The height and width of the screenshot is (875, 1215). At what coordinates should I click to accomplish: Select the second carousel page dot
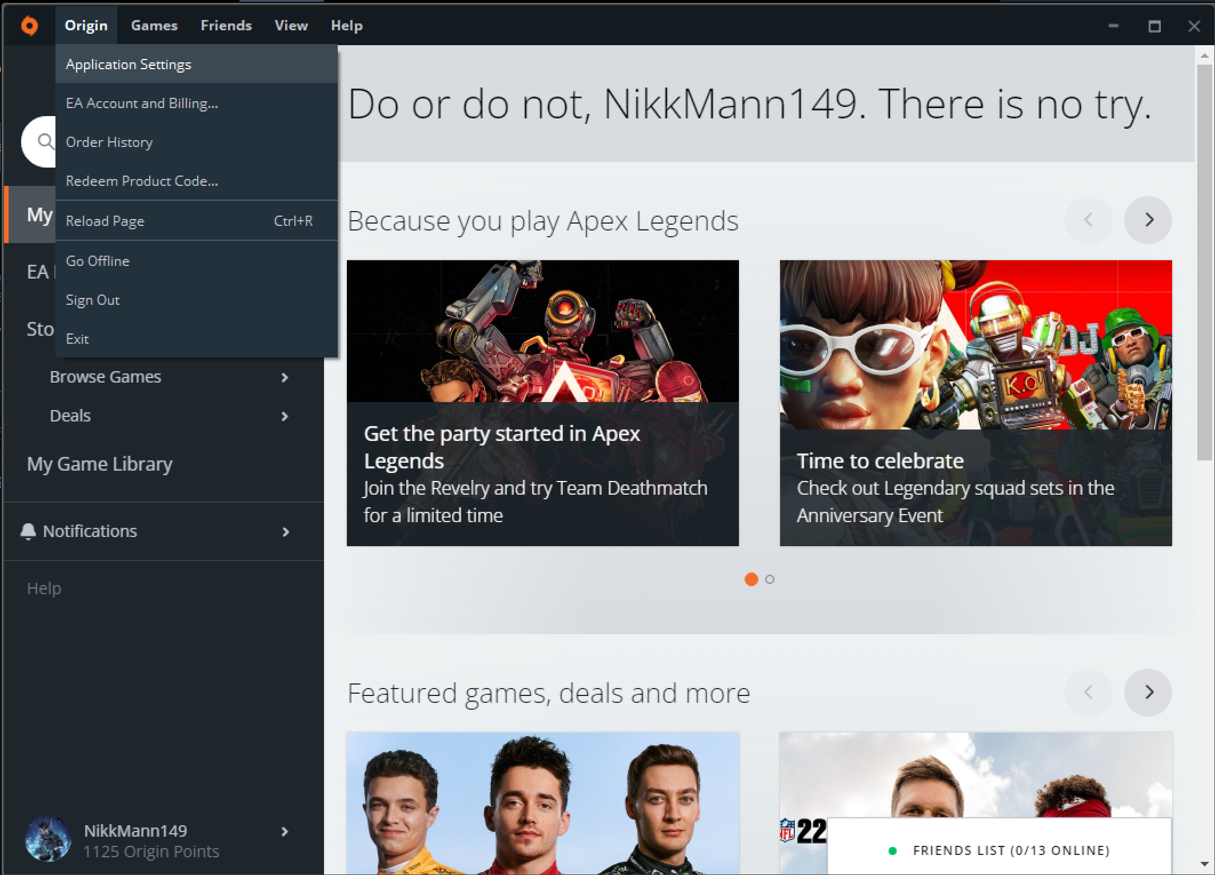770,579
